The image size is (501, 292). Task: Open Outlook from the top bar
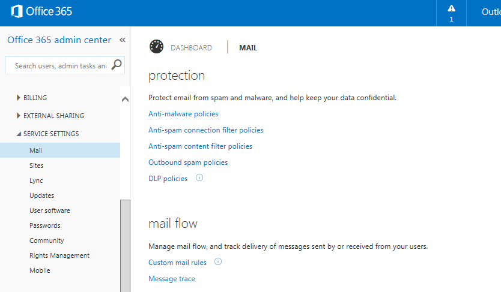[491, 12]
